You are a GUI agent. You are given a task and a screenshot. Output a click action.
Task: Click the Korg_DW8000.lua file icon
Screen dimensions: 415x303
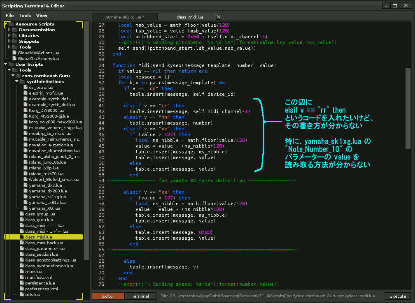click(x=26, y=110)
